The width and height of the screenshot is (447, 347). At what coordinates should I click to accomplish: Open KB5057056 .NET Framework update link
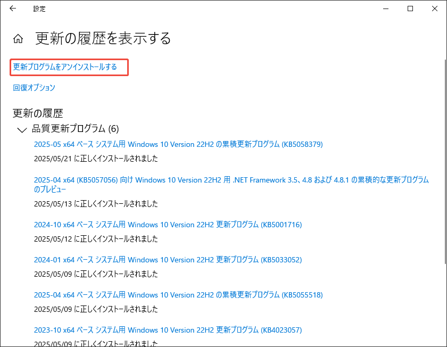click(x=231, y=185)
